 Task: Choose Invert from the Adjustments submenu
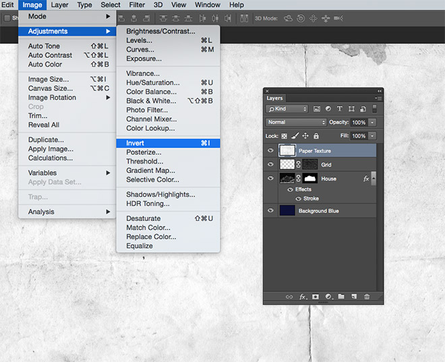tap(136, 144)
